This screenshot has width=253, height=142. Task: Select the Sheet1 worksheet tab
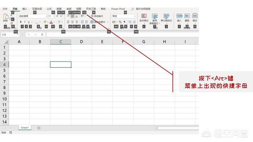tap(25, 128)
